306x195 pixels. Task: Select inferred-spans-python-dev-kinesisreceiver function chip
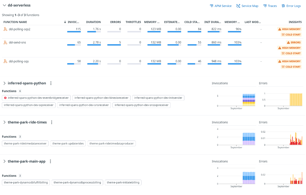pos(101,98)
